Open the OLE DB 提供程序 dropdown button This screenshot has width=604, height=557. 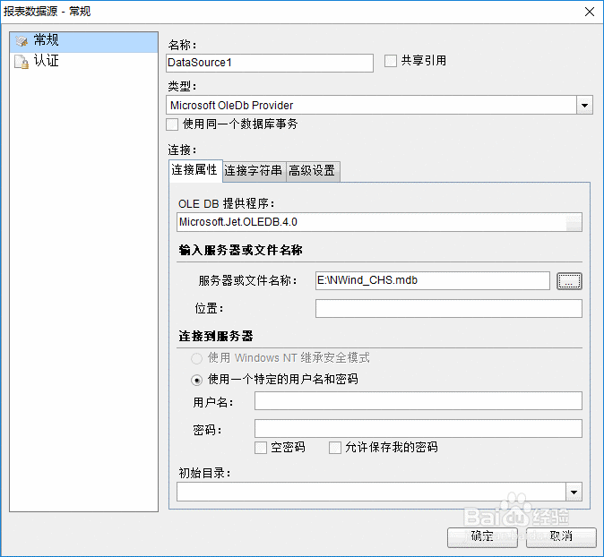point(574,222)
